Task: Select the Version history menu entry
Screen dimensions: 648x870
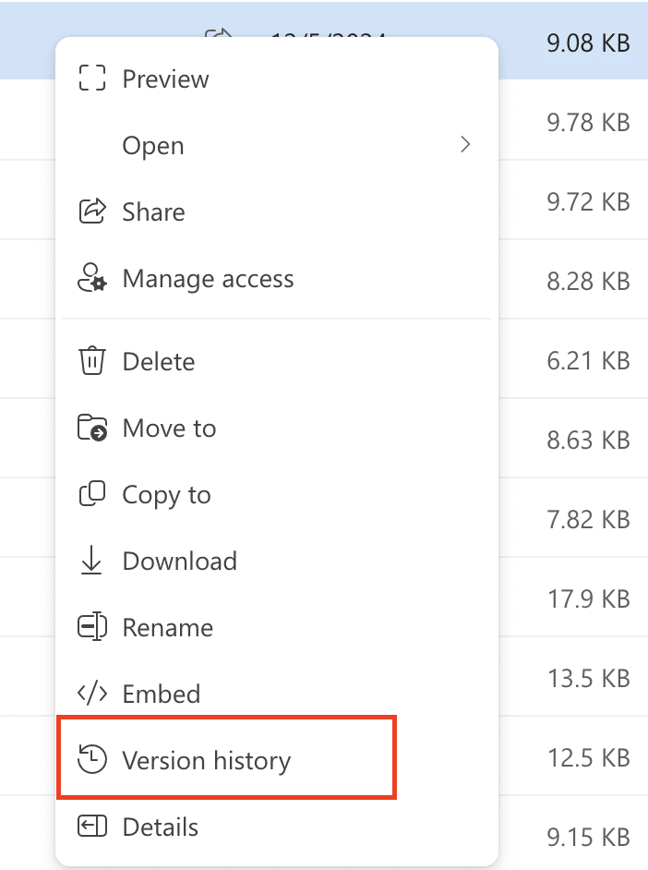Action: [x=226, y=758]
